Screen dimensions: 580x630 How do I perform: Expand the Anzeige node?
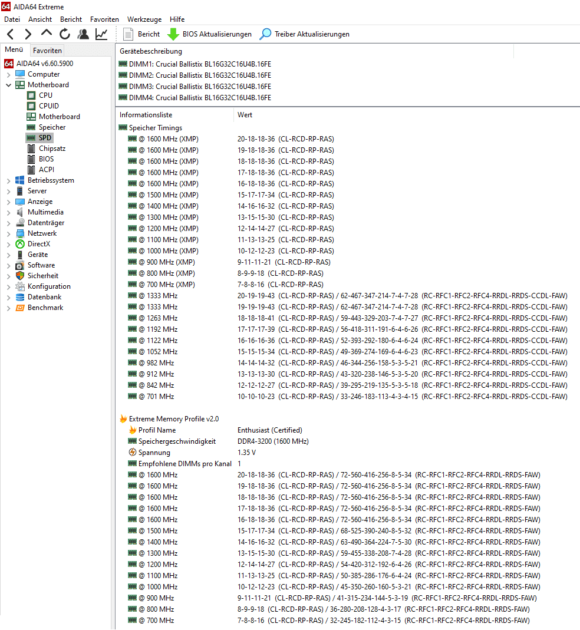click(8, 202)
